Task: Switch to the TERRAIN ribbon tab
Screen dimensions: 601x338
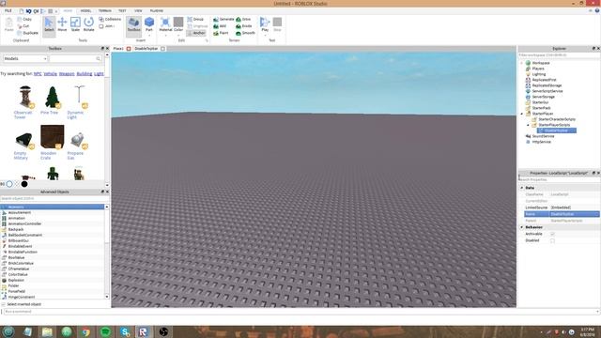Action: click(x=104, y=10)
